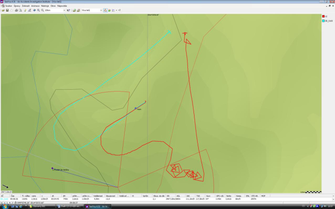335x209 pixels.
Task: Expand the 10km zoom scale dropdown
Action: (64, 10)
